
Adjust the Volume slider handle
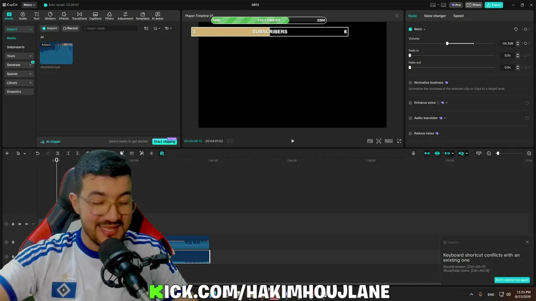point(447,43)
